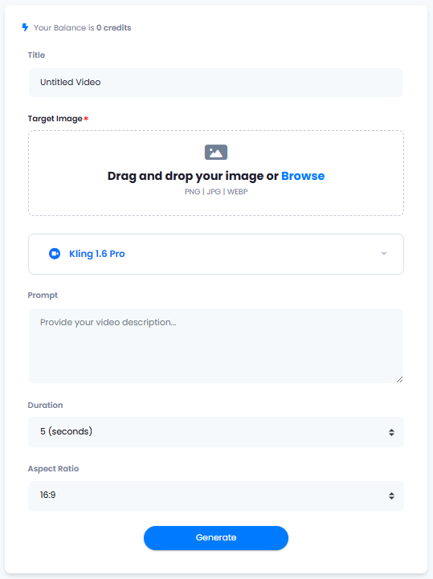433x579 pixels.
Task: Click the lightning bolt credits icon
Action: 25,27
